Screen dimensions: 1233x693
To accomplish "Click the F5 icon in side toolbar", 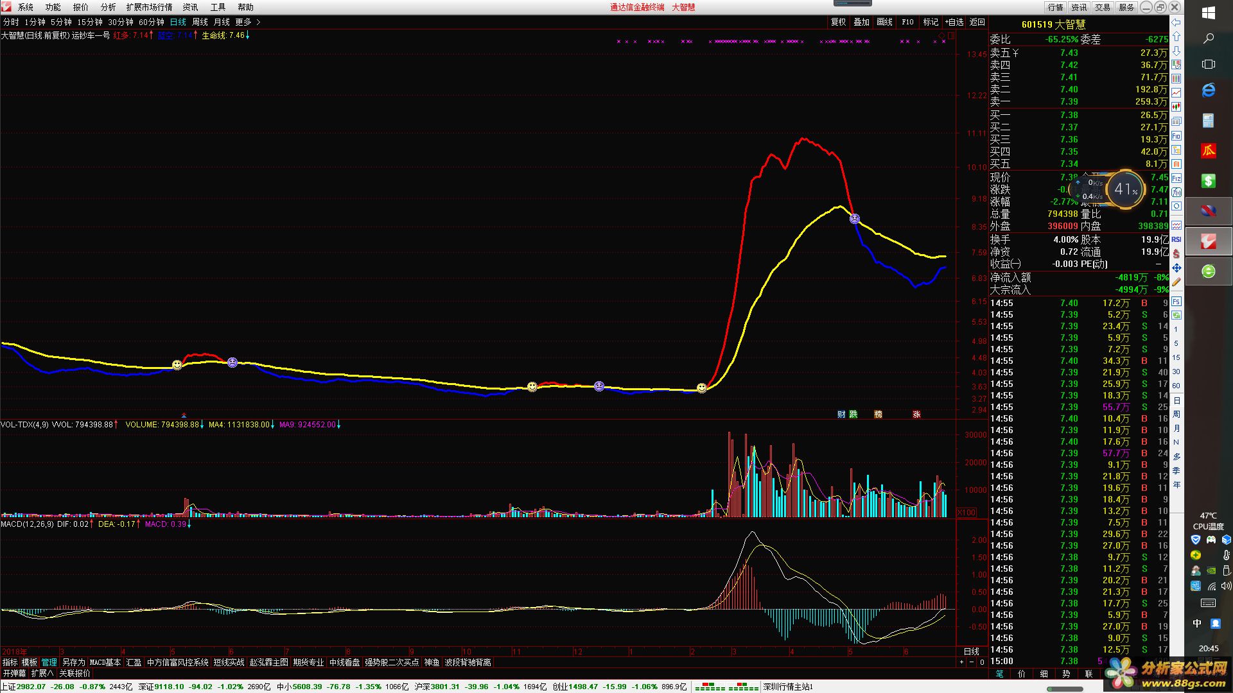I will (x=1176, y=301).
